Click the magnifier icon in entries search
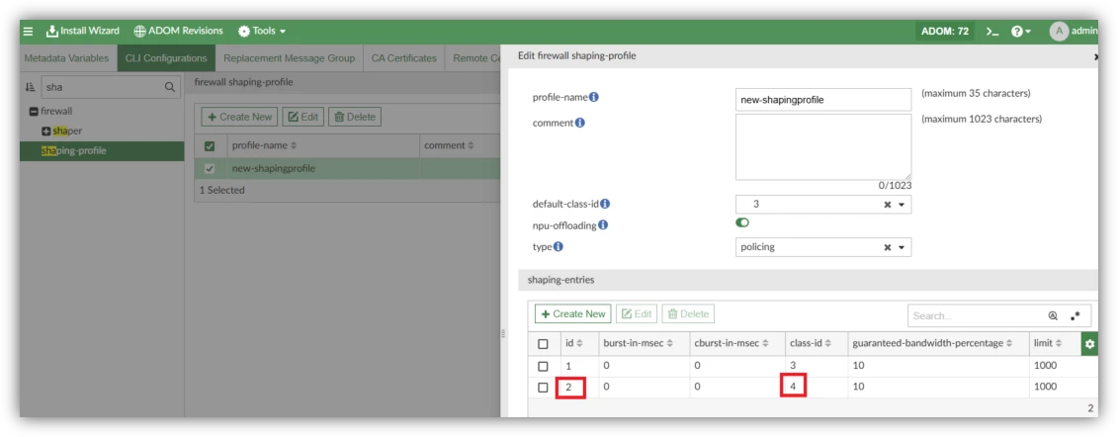This screenshot has height=437, width=1118. point(1053,315)
